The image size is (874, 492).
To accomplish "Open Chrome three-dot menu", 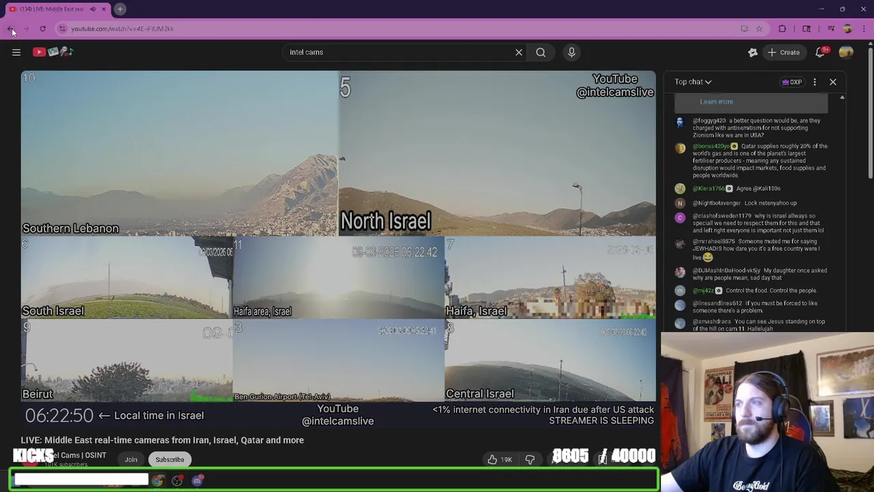I will pyautogui.click(x=864, y=29).
